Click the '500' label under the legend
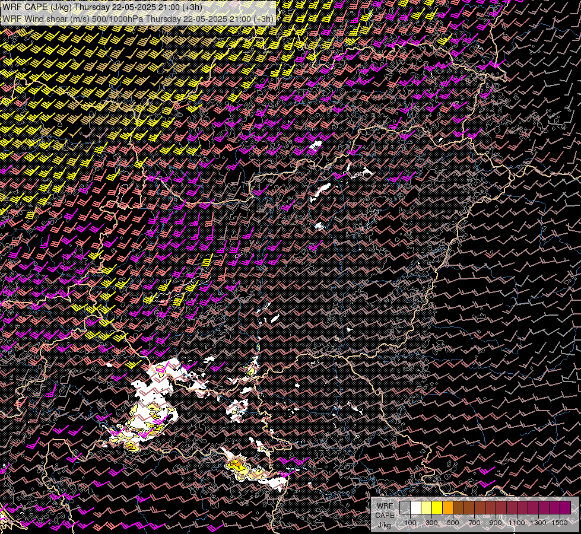The width and height of the screenshot is (581, 534). pyautogui.click(x=453, y=523)
